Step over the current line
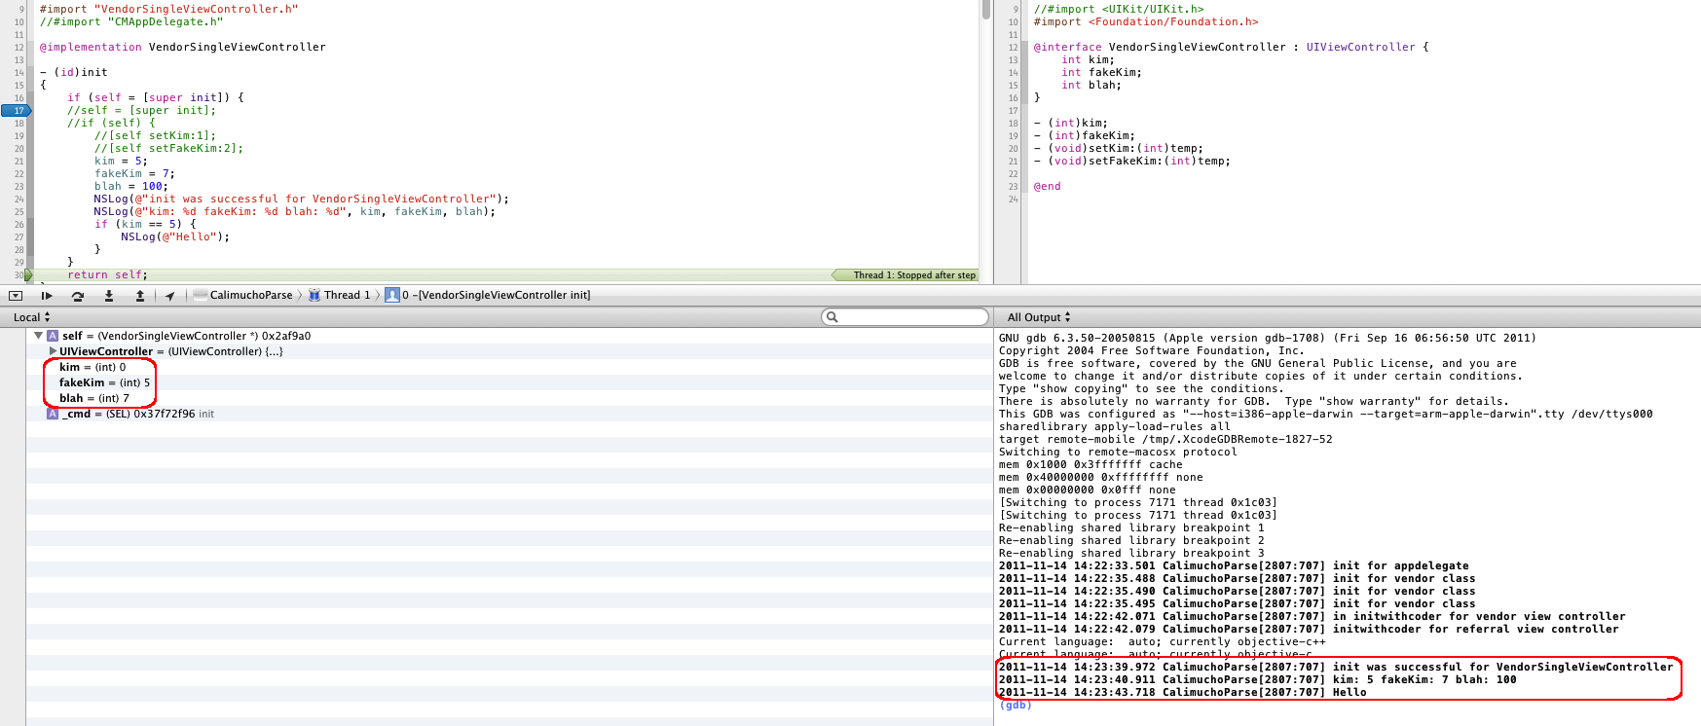Screen dimensions: 1701x726 78,295
